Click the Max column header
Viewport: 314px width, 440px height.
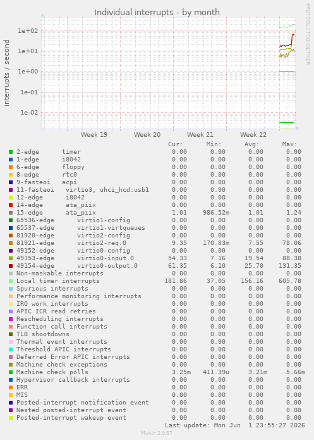tap(289, 144)
